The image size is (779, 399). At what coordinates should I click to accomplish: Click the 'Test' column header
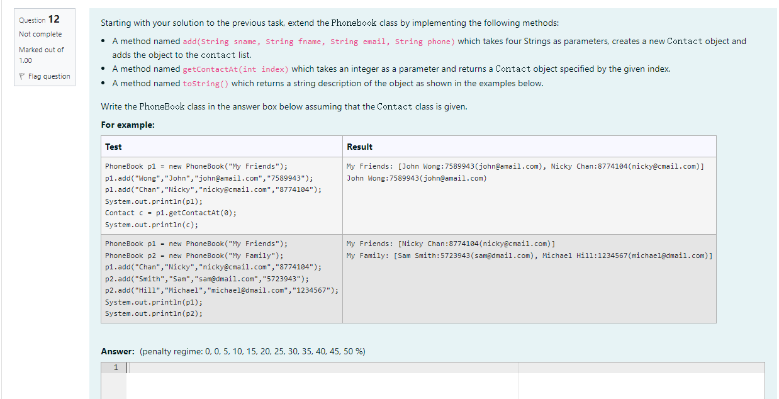[x=113, y=147]
